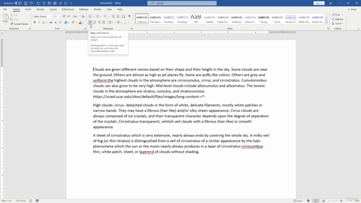Toggle Show/Hide paragraph marks
This screenshot has width=361, height=203.
[129, 16]
